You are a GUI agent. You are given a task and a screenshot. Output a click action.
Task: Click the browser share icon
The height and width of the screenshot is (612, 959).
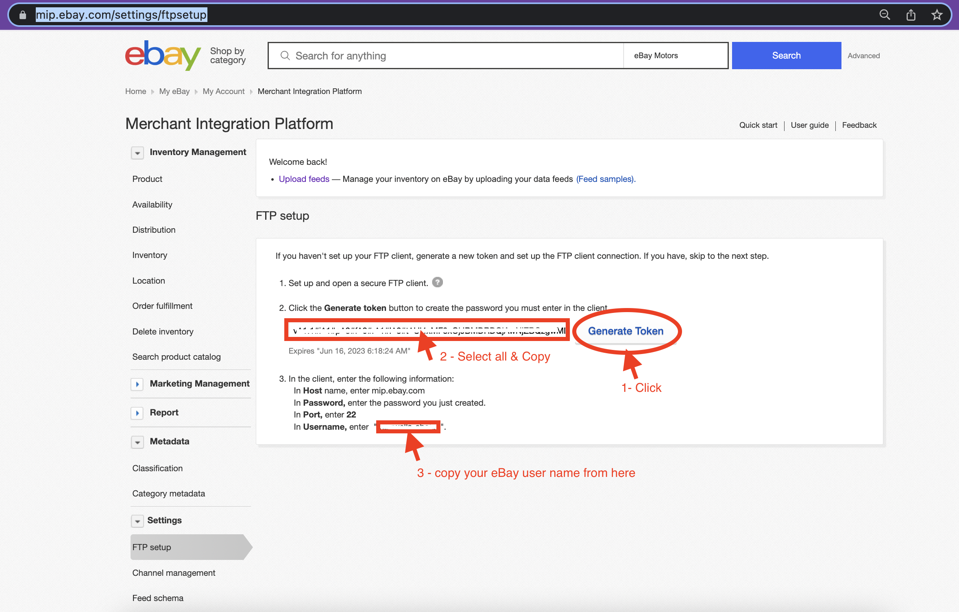pyautogui.click(x=911, y=15)
